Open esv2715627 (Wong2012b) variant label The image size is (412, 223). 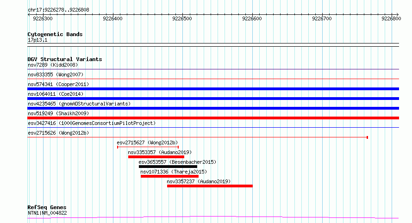coord(147,142)
